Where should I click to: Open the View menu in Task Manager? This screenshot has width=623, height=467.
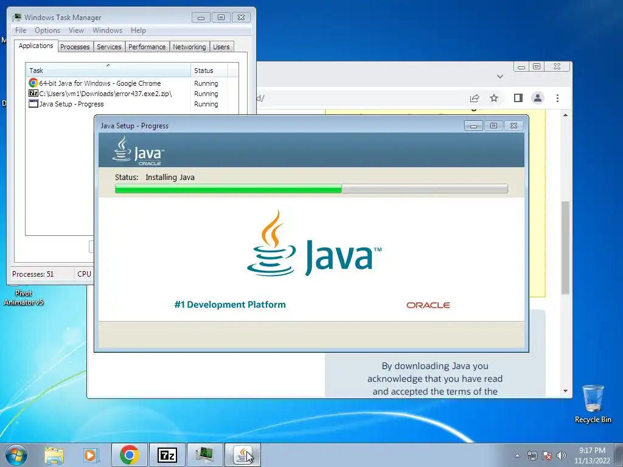(76, 30)
